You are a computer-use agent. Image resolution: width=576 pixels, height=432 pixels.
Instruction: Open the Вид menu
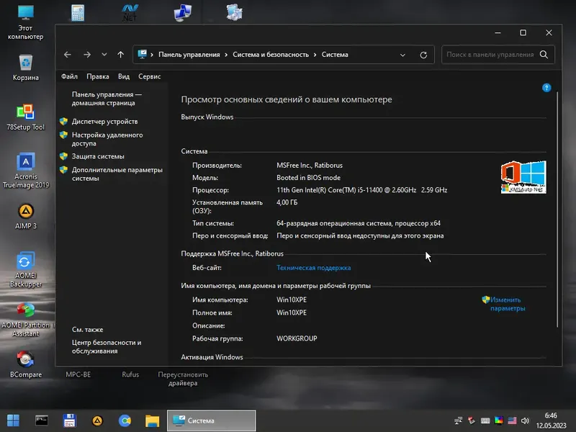pos(124,76)
